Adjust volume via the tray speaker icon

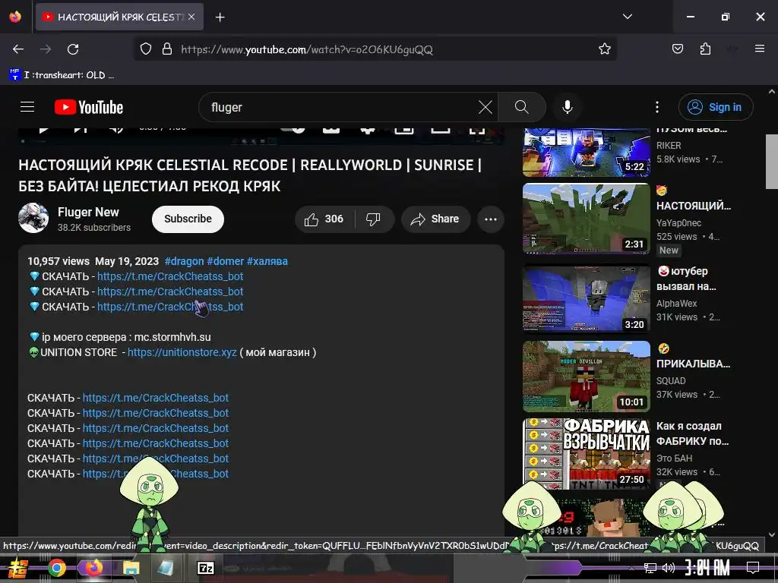[x=669, y=568]
